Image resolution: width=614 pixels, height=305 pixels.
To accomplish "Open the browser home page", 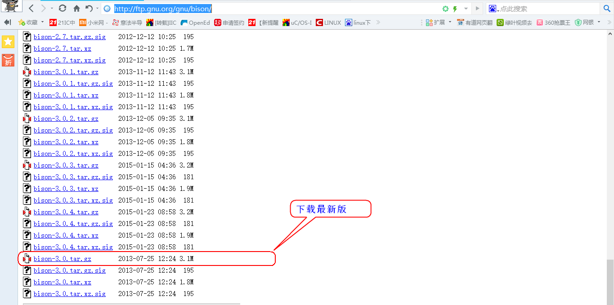I will point(76,9).
